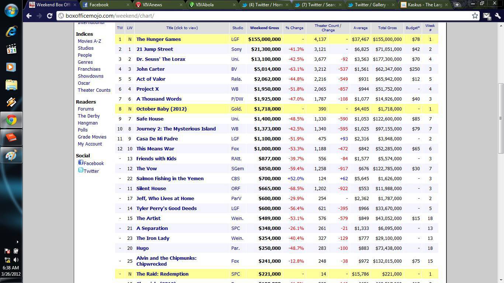Click Movies A-Z in Indices sidebar

89,41
